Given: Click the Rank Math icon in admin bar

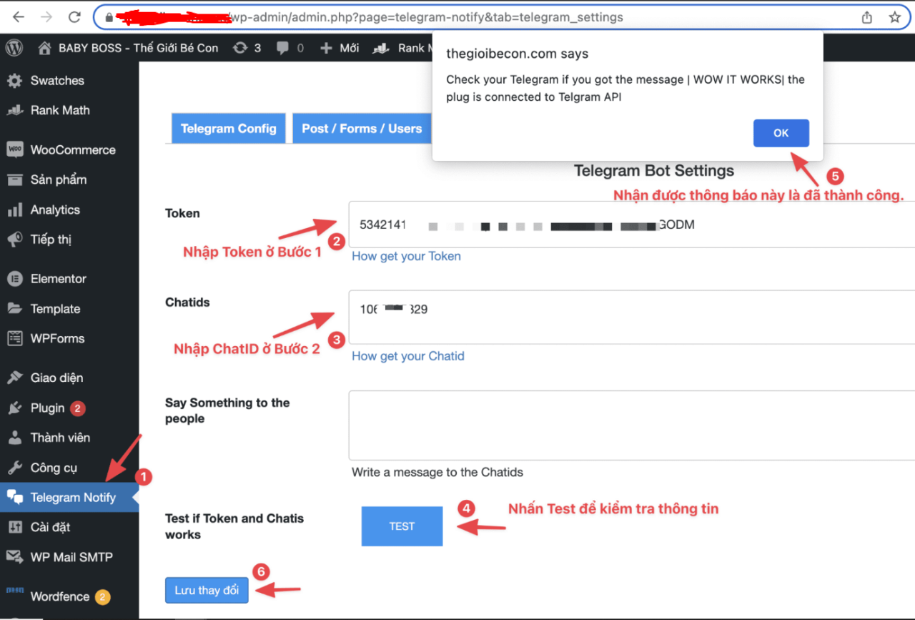Looking at the screenshot, I should (x=381, y=48).
